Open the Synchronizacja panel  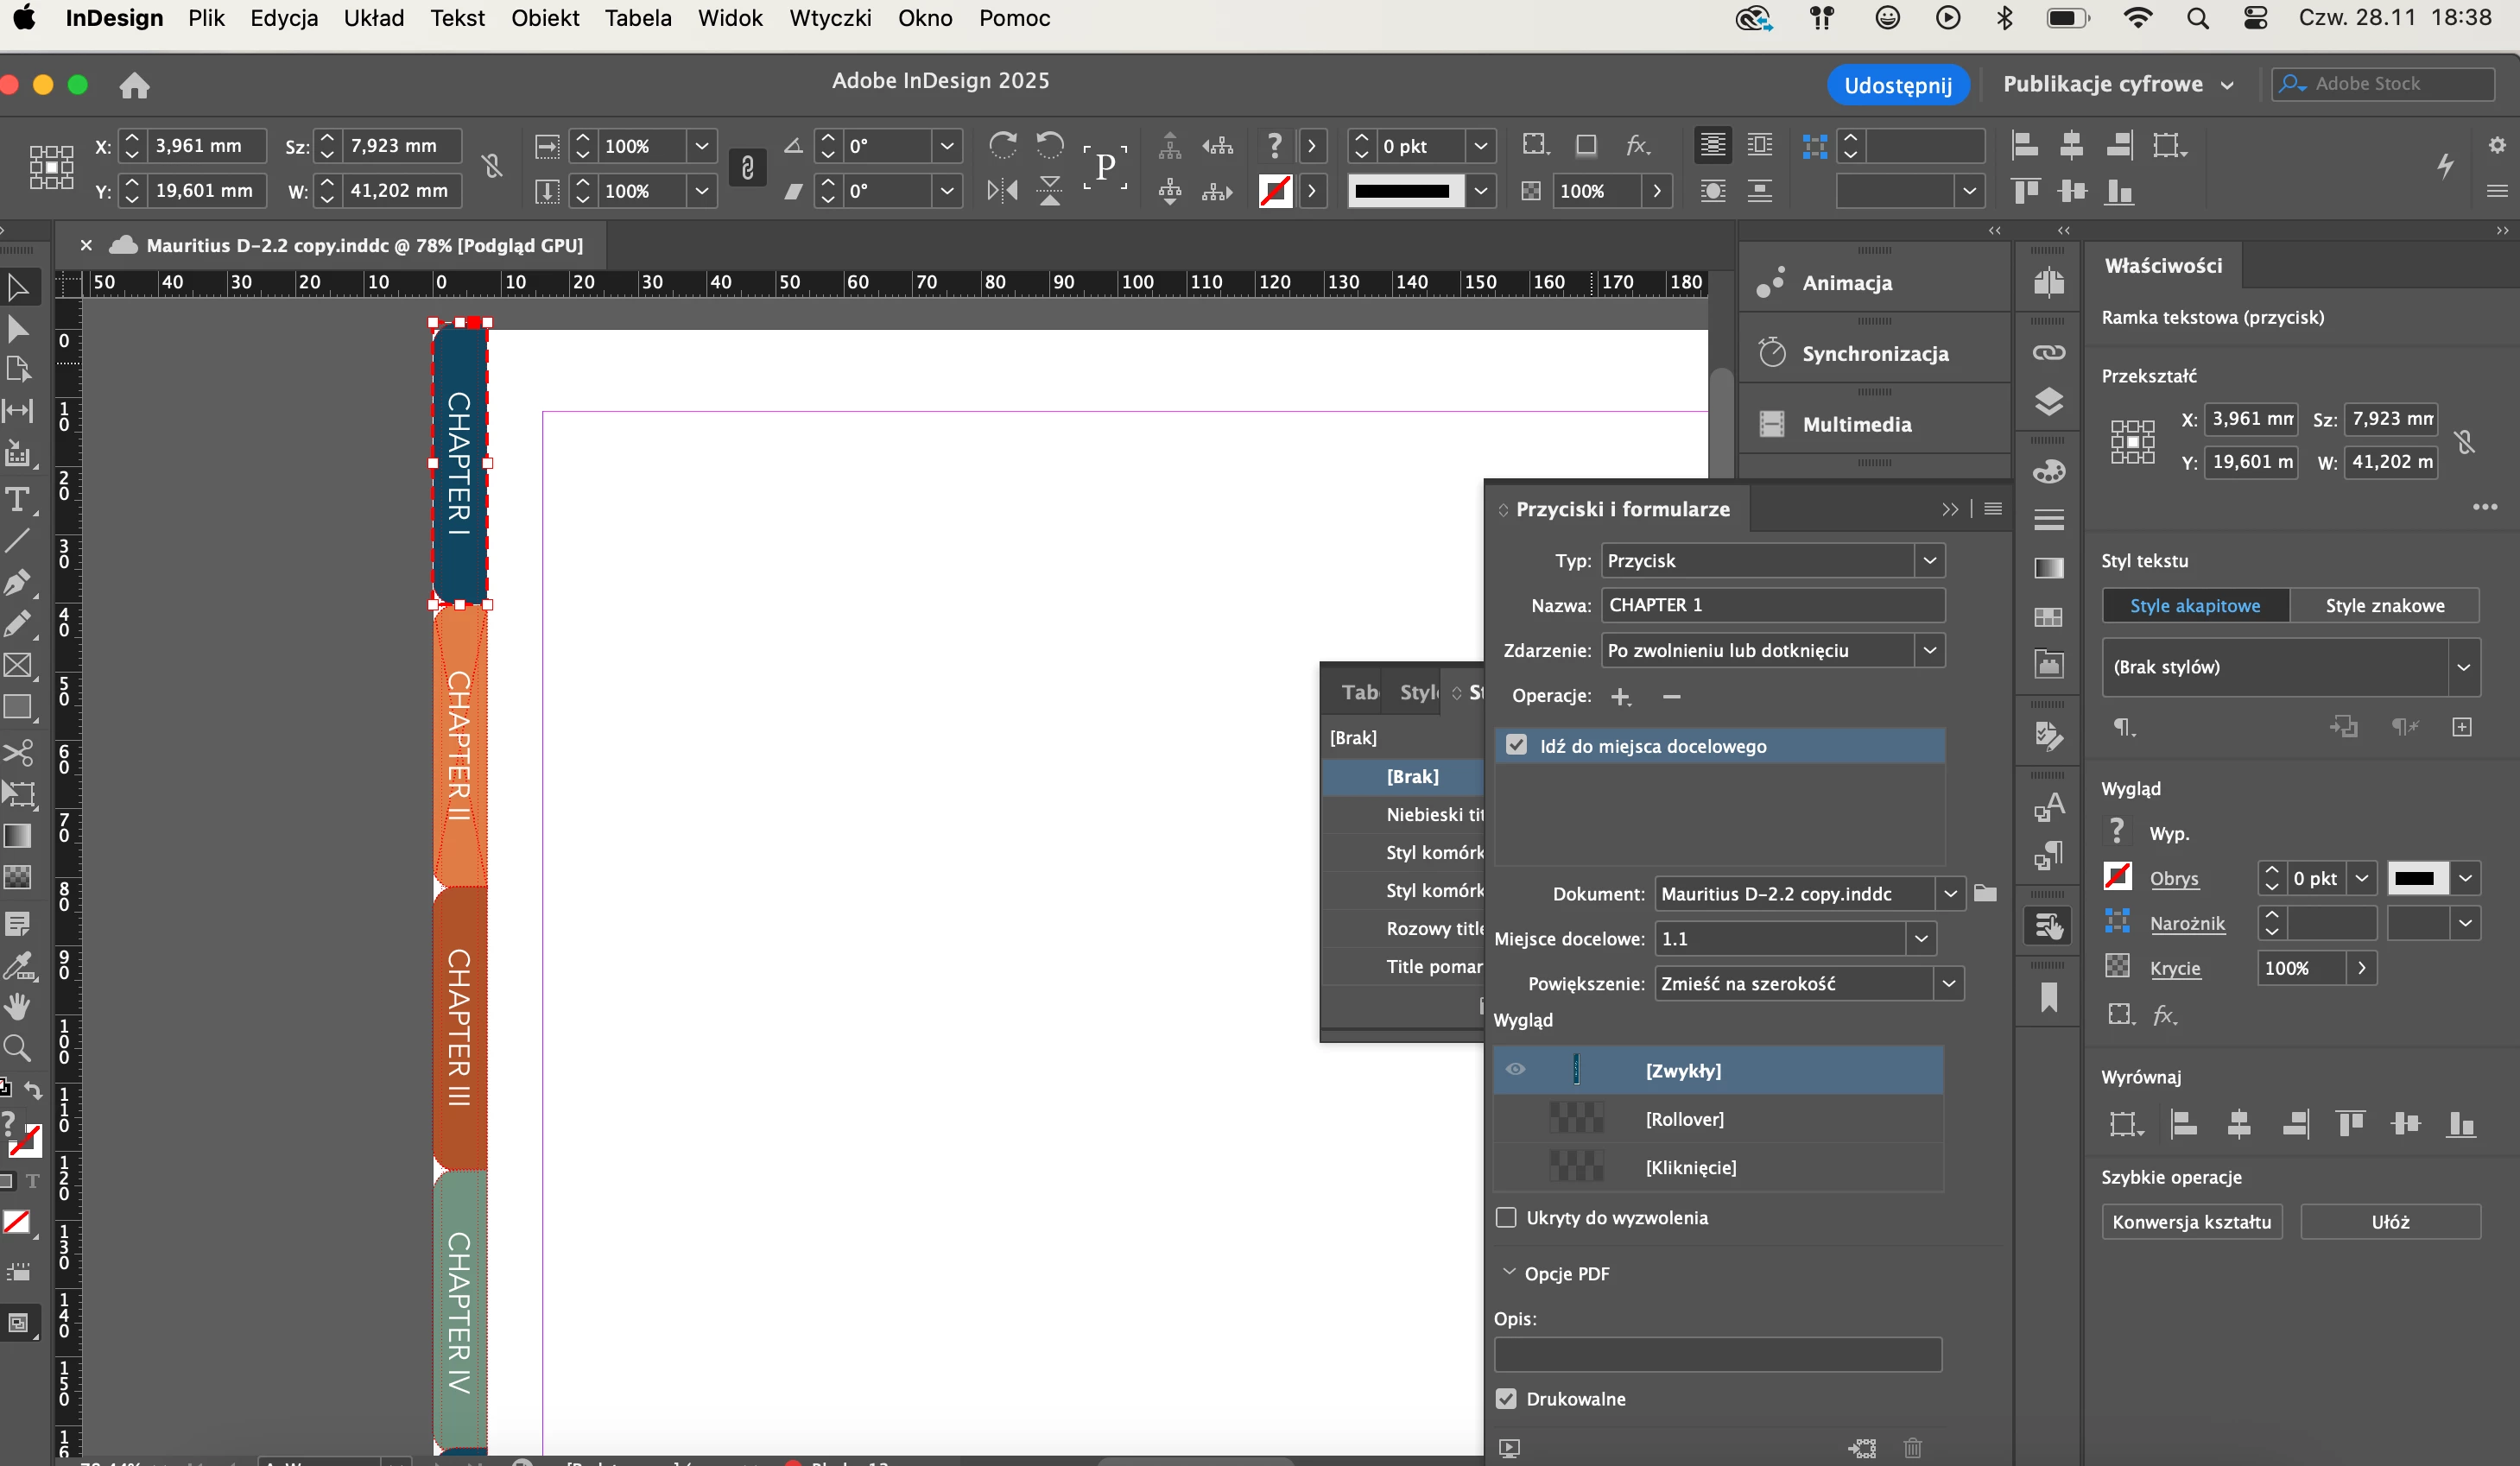(1875, 354)
